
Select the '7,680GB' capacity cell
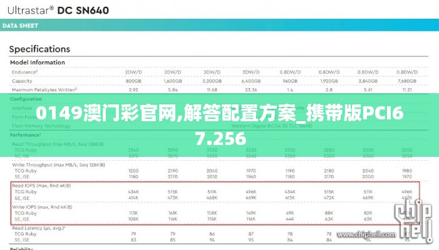[407, 81]
